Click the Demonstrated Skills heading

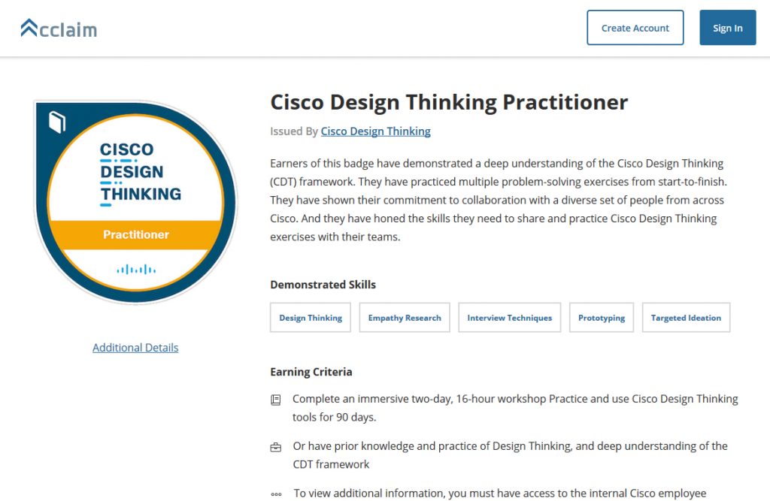pos(323,285)
